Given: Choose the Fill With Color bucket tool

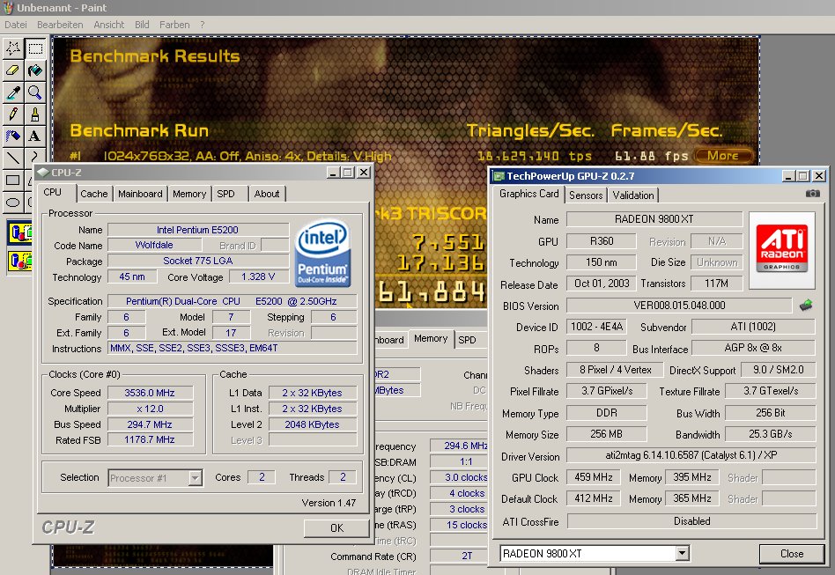Looking at the screenshot, I should [35, 70].
